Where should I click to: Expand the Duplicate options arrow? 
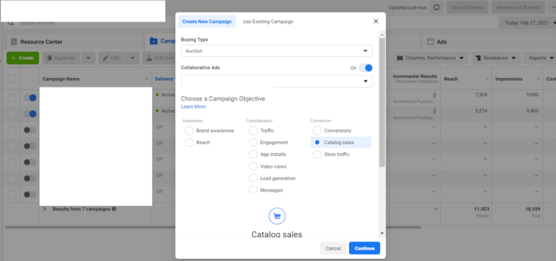88,58
